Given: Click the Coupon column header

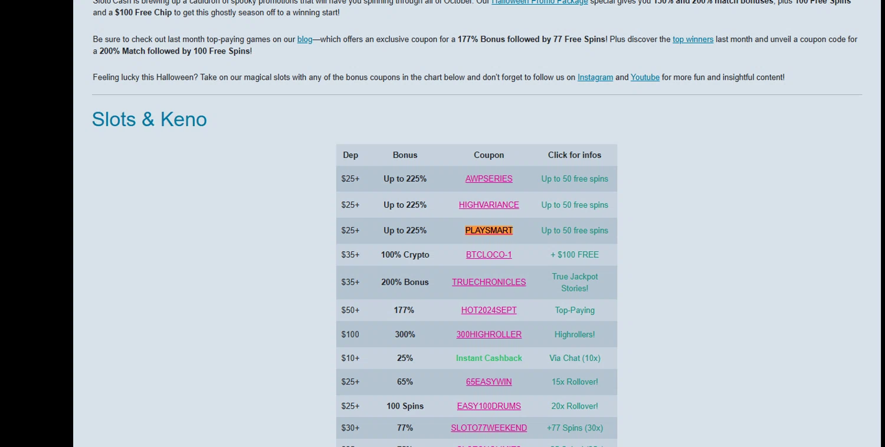Looking at the screenshot, I should [489, 155].
